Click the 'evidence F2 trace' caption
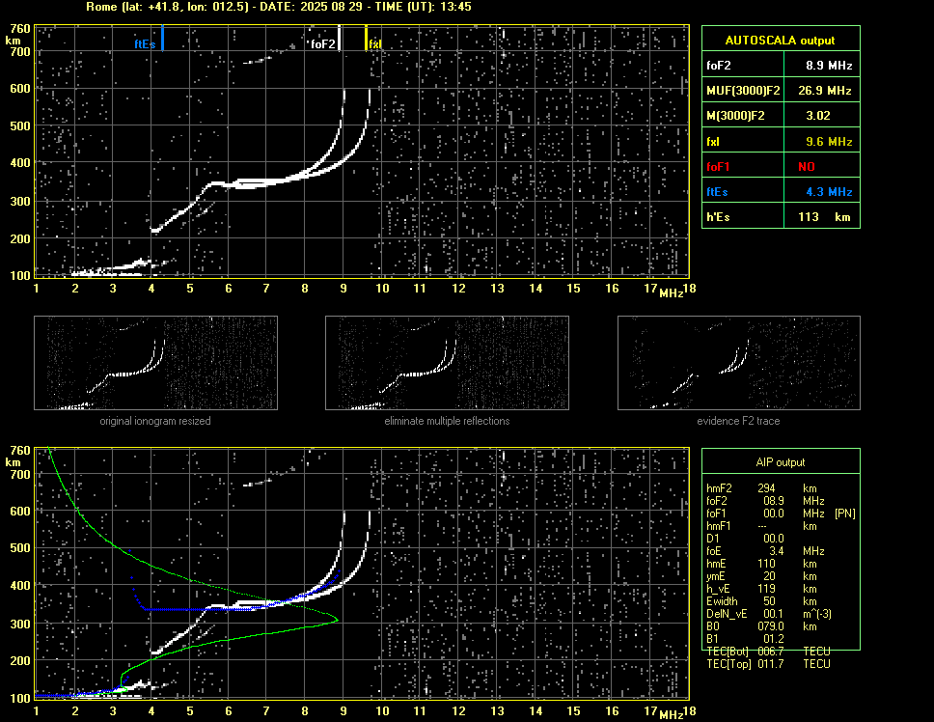 click(739, 421)
